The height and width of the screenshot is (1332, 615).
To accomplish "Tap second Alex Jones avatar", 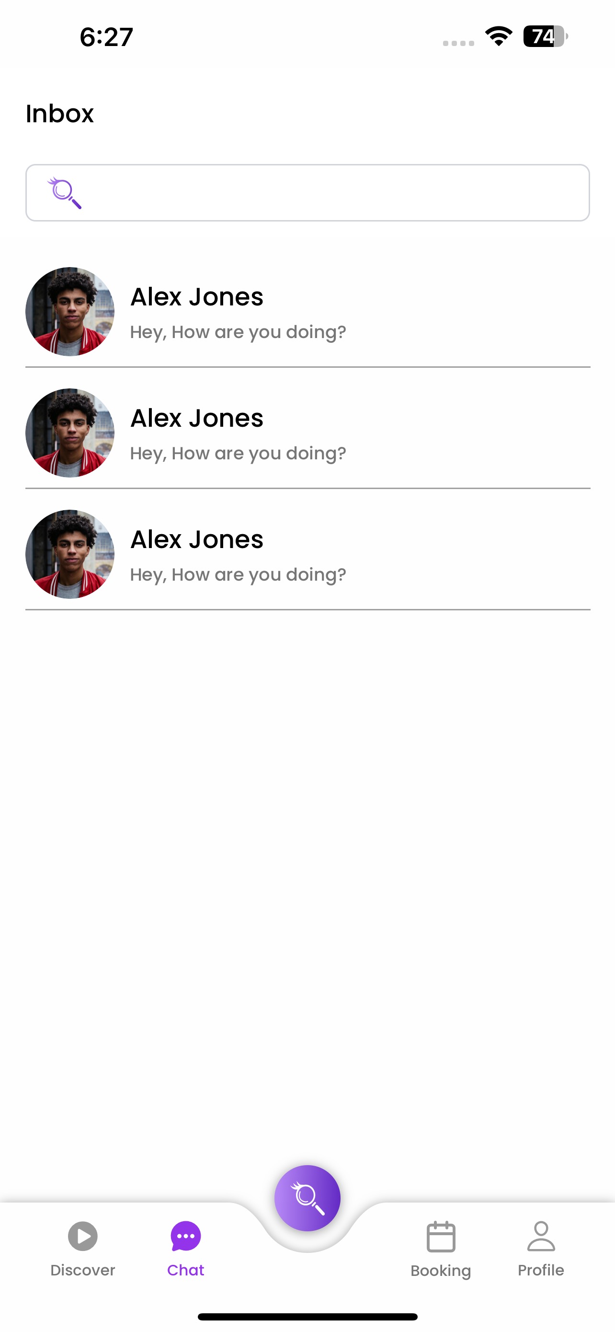I will point(70,433).
